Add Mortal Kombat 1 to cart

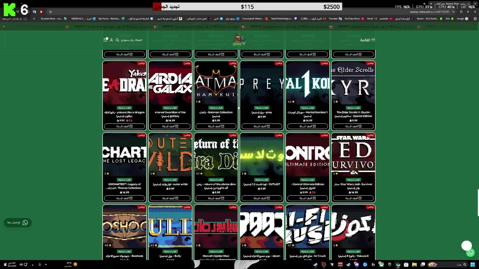point(307,126)
